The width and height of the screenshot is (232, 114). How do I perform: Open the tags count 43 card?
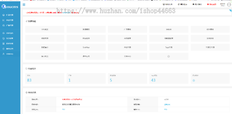tap(169, 78)
